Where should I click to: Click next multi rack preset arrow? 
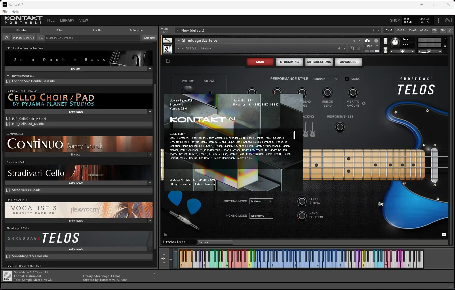point(378,30)
